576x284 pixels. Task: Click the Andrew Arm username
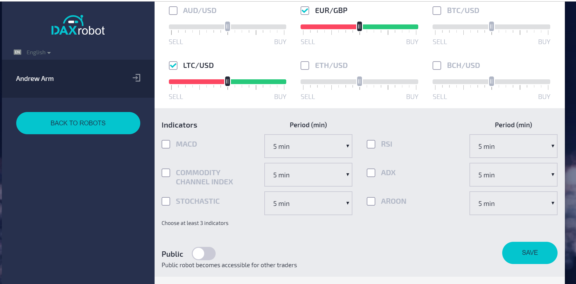(x=35, y=79)
